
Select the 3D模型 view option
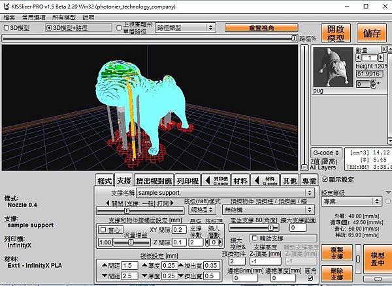(17, 27)
